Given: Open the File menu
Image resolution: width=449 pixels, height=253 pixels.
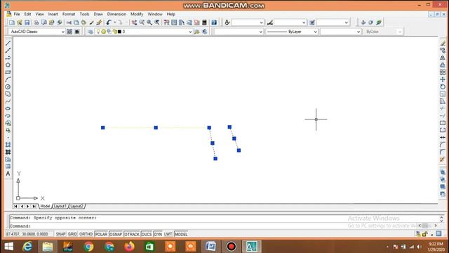Looking at the screenshot, I should tap(17, 14).
